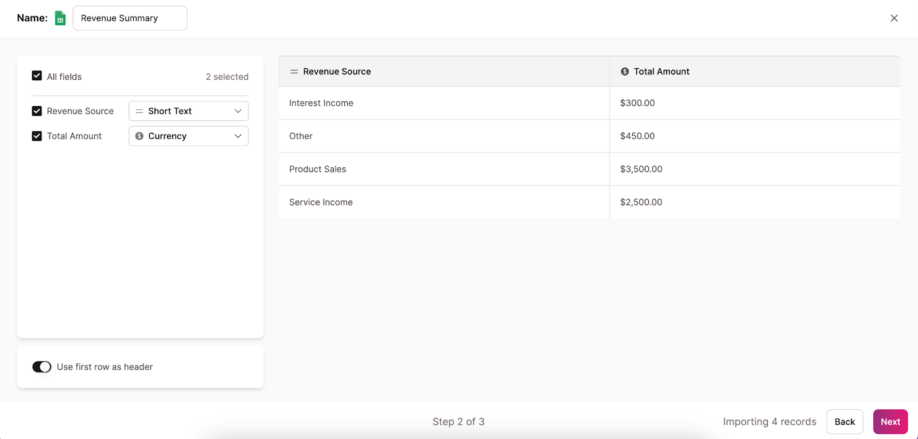This screenshot has width=918, height=439.
Task: Open the Currency type dropdown
Action: tap(188, 136)
